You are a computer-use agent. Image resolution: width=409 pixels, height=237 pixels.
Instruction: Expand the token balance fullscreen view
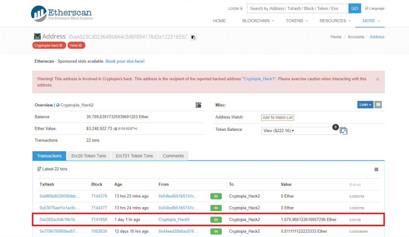coord(343,131)
